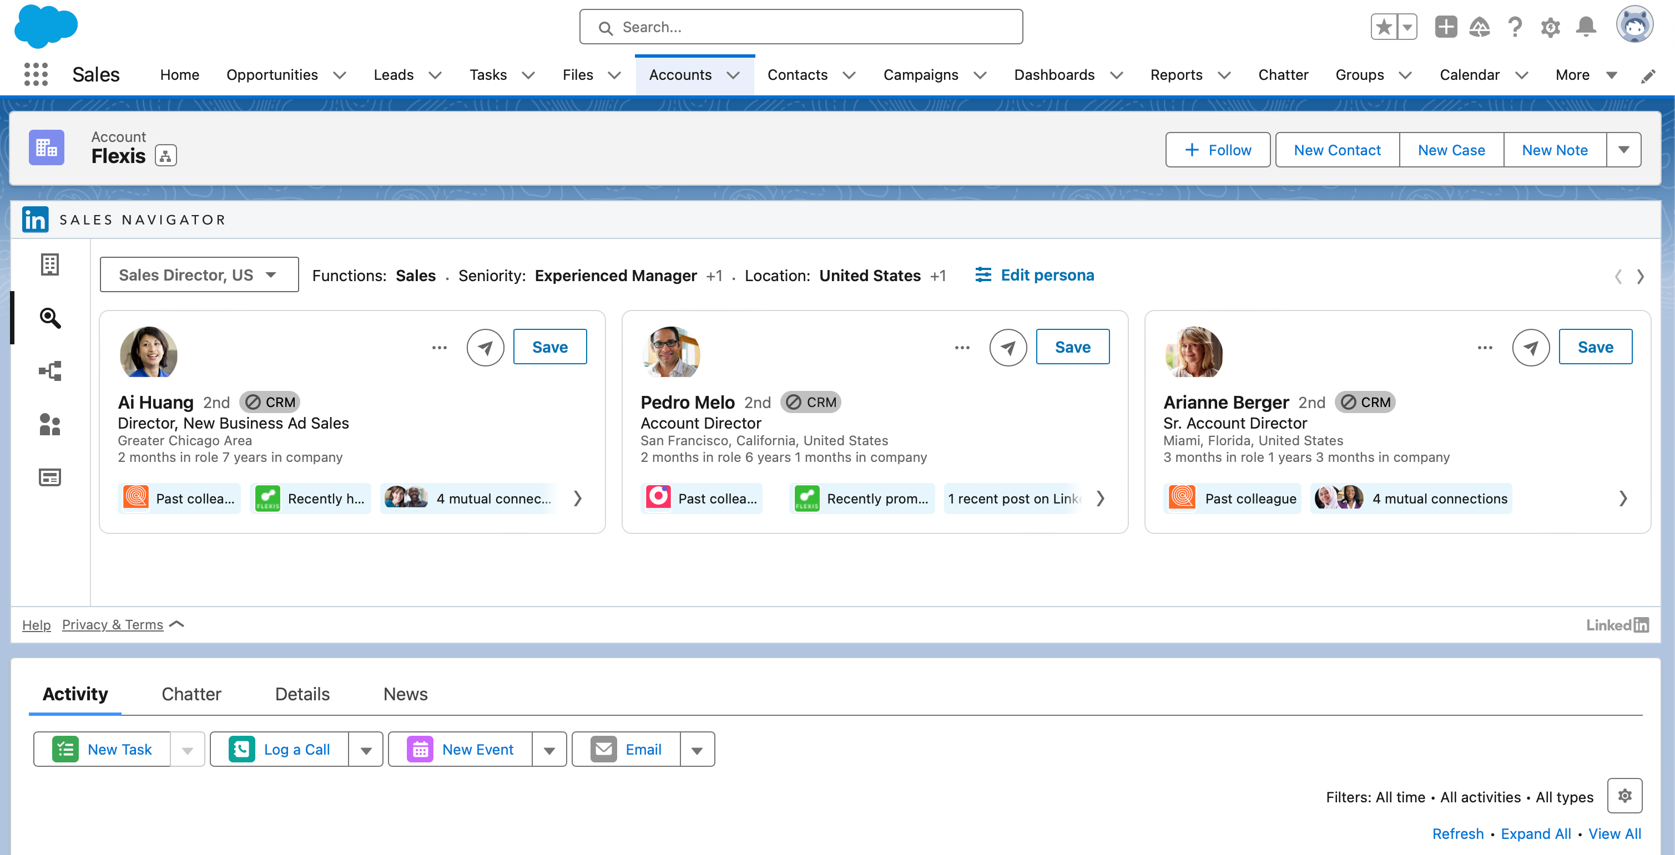The image size is (1675, 855).
Task: Follow the Flexis account
Action: pyautogui.click(x=1217, y=150)
